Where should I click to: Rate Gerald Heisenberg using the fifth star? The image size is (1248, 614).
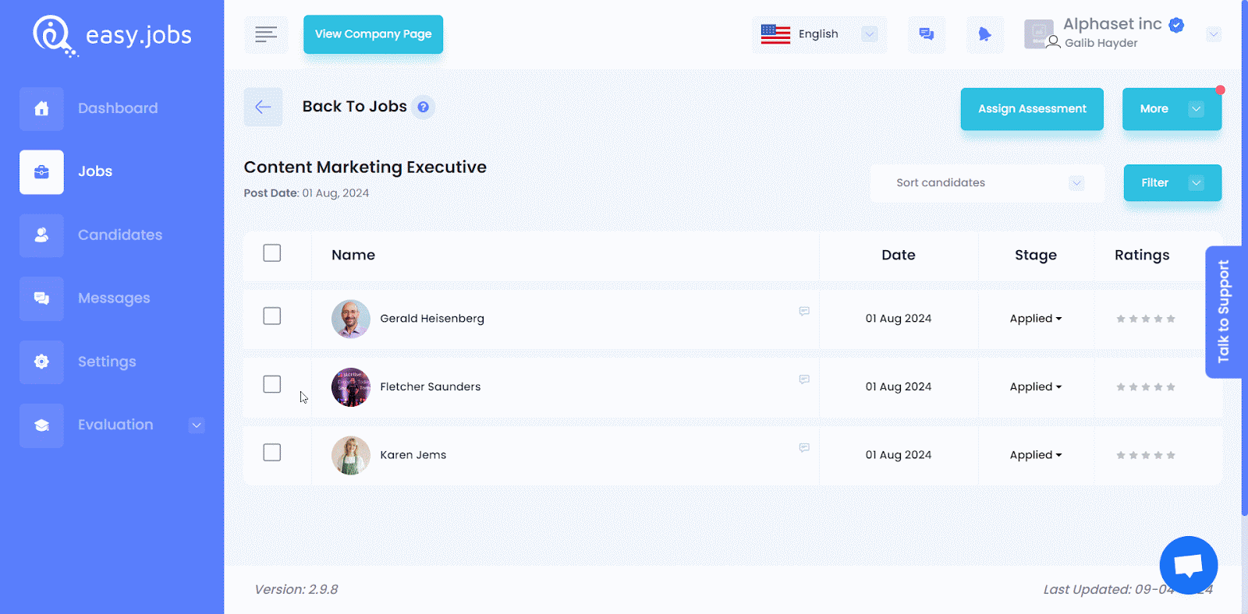pyautogui.click(x=1171, y=319)
